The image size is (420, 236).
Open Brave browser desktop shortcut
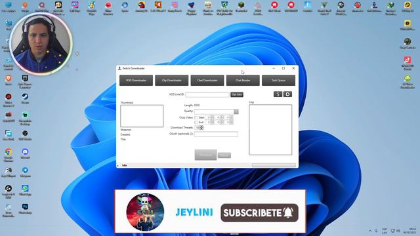pyautogui.click(x=9, y=80)
